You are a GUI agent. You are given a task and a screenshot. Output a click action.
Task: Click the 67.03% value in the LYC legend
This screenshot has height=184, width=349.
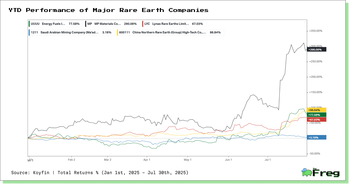[197, 24]
